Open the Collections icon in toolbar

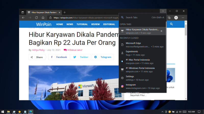169,18
